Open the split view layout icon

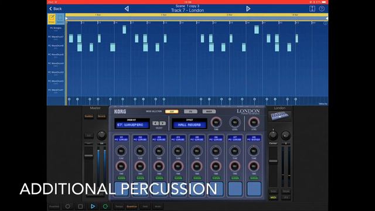click(312, 9)
